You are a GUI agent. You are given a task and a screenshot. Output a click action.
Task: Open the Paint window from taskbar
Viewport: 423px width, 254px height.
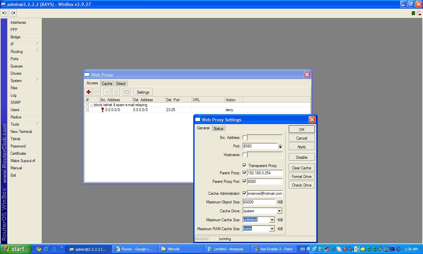[274, 249]
